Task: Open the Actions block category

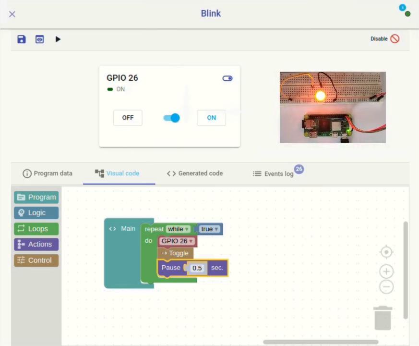Action: 36,245
